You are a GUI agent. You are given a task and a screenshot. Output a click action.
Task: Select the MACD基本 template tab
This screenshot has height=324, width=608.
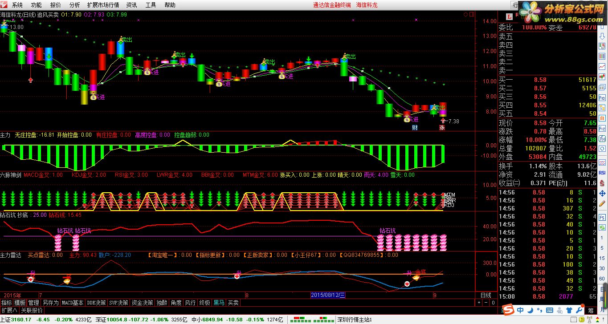tap(73, 303)
